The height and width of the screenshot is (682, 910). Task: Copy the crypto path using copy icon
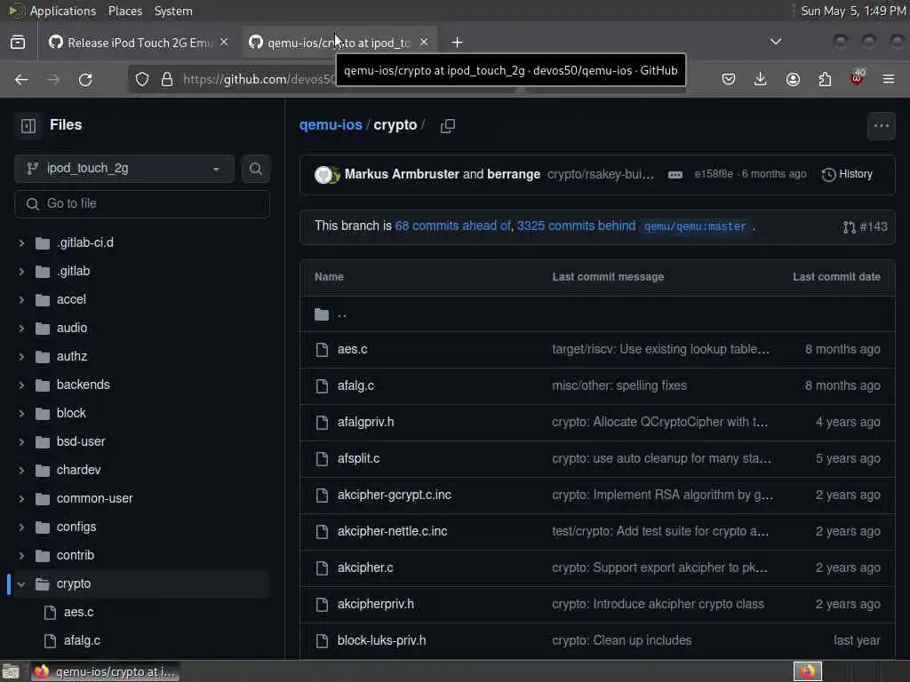448,126
